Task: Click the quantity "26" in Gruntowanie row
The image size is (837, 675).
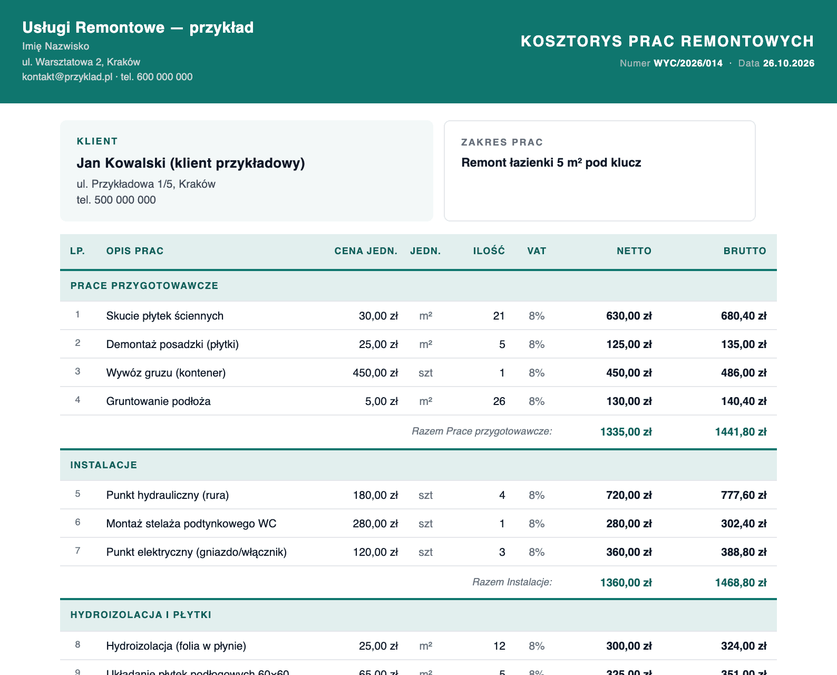Action: (x=499, y=401)
